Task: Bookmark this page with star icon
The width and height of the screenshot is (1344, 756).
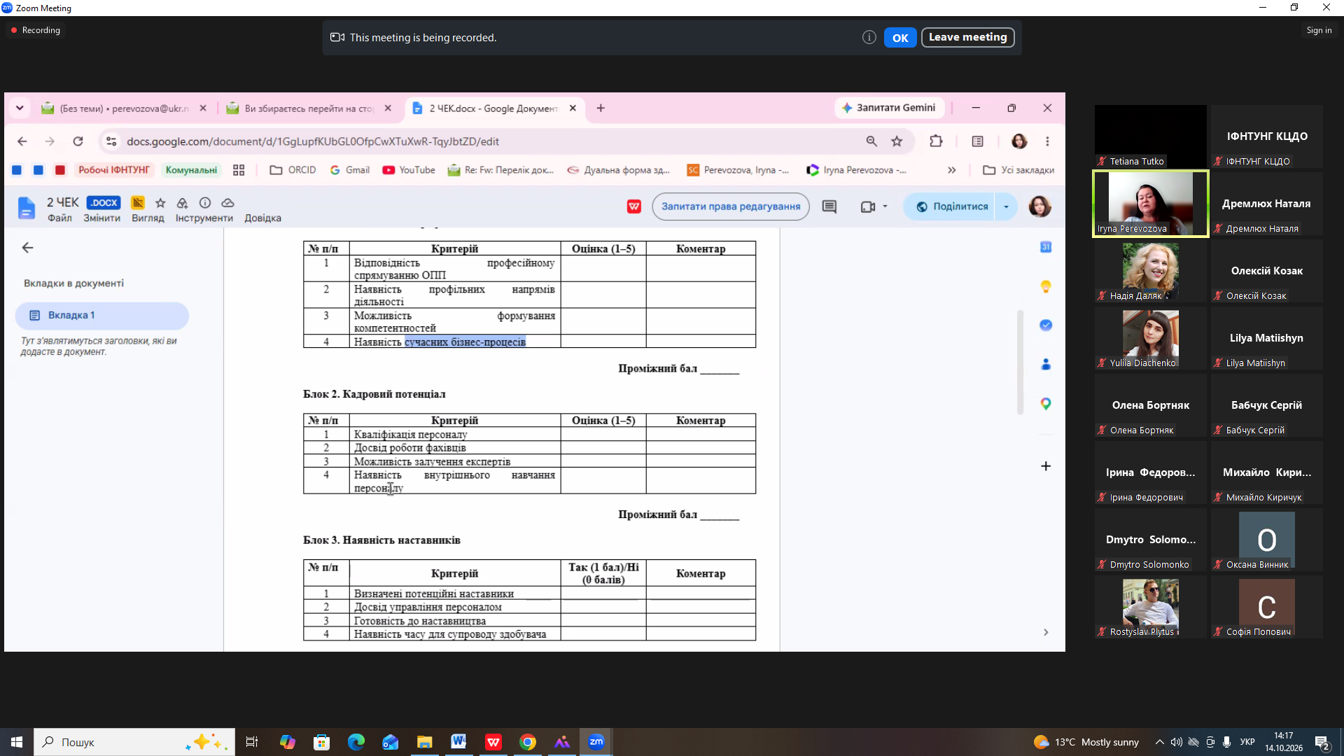Action: [897, 141]
